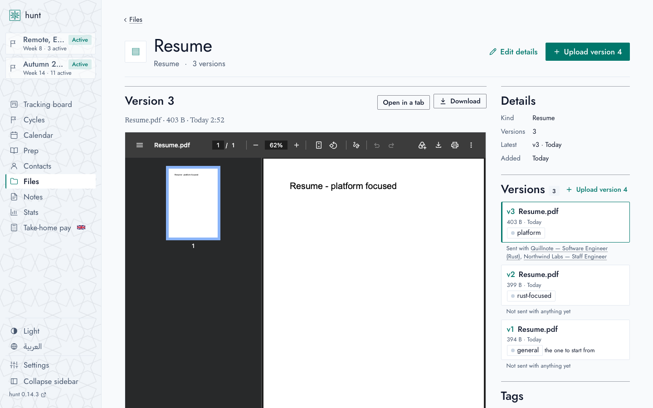This screenshot has height=408, width=653.
Task: Select the page 1 thumbnail in PDF viewer
Action: tap(193, 203)
